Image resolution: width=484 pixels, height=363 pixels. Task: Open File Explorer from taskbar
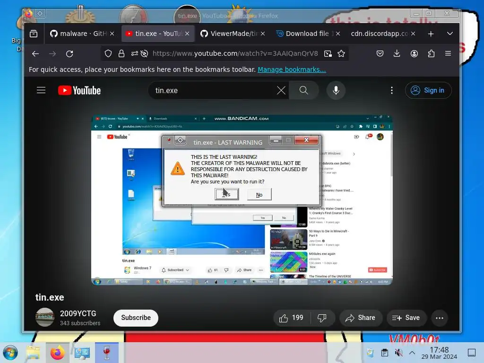point(33,353)
